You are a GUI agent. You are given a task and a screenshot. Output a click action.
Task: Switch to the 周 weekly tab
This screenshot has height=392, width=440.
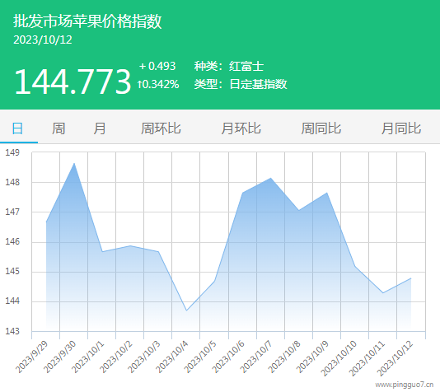[59, 128]
